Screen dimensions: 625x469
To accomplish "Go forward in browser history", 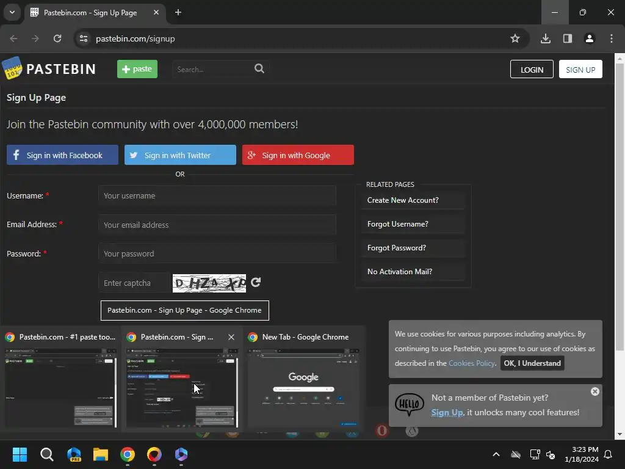I will 35,38.
